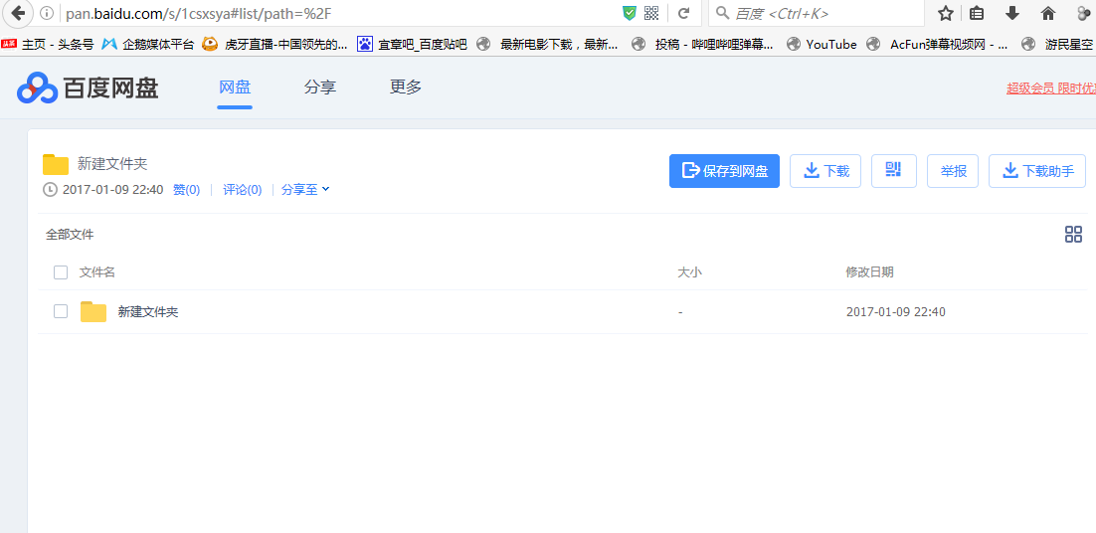Switch to the 分享 tab
The height and width of the screenshot is (533, 1096).
tap(320, 88)
